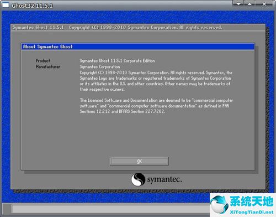
Task: Click the Symantec Ghost copyright header line
Action: pyautogui.click(x=118, y=28)
